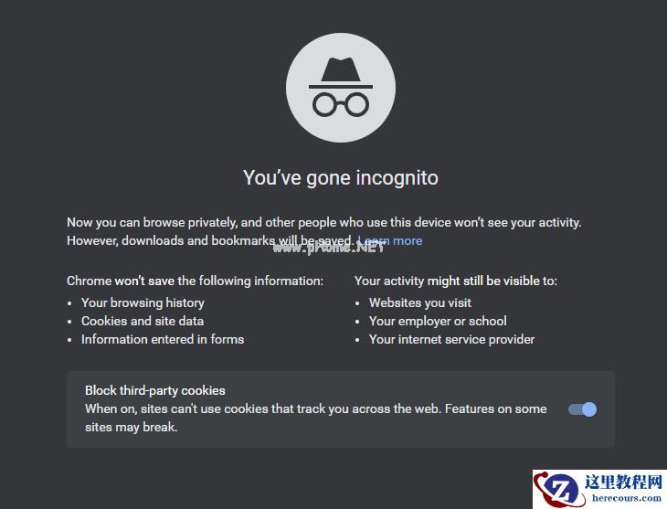Disable the Block third-party cookies toggle
Screen dimensions: 667x509
[x=582, y=409]
